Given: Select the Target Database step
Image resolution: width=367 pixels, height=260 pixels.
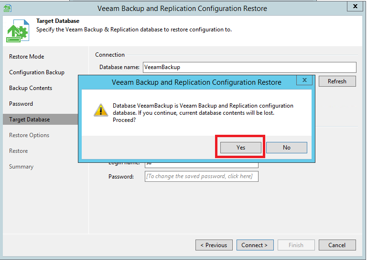Looking at the screenshot, I should coord(40,120).
